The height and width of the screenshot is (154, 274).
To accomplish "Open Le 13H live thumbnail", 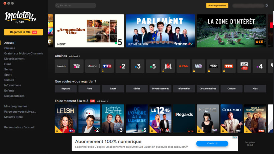I will click(x=66, y=119).
